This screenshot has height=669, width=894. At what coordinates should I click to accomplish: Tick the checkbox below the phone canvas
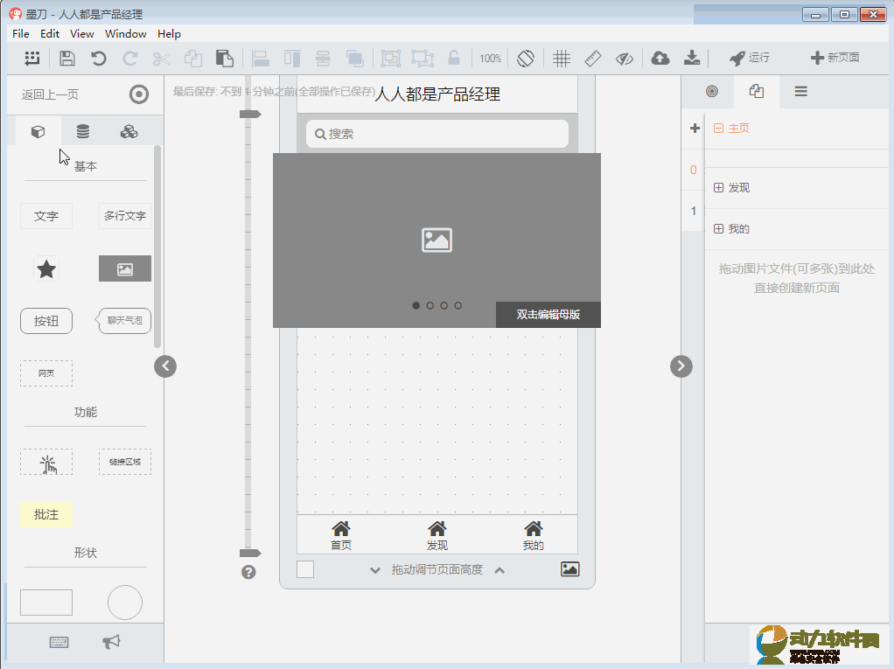point(305,569)
